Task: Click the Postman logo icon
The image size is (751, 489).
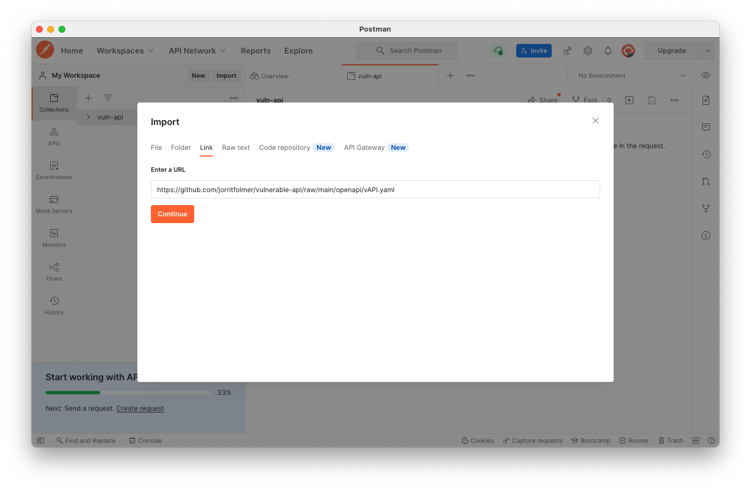Action: coord(45,50)
